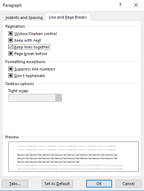144x191 pixels.
Task: Click the Tight wrap label
Action: point(19,91)
